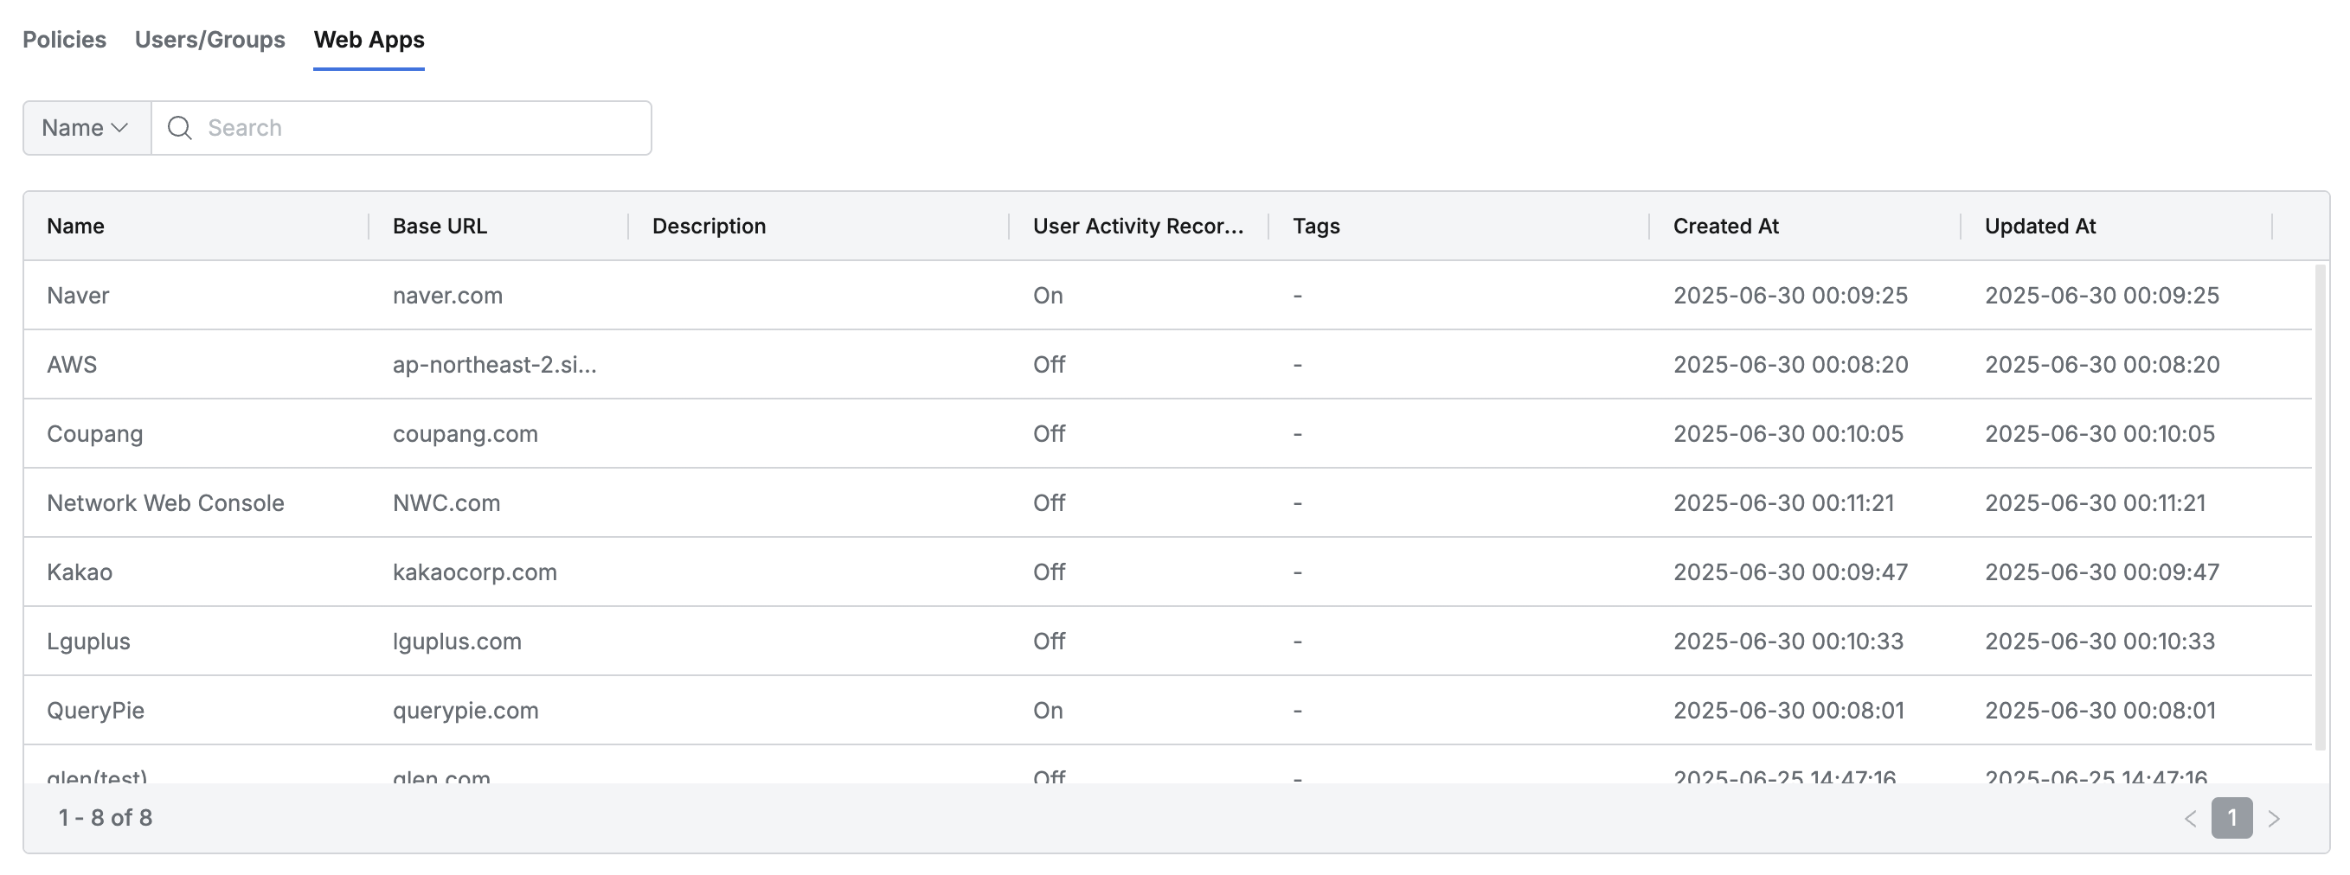
Task: Go to previous page arrow
Action: click(2189, 819)
